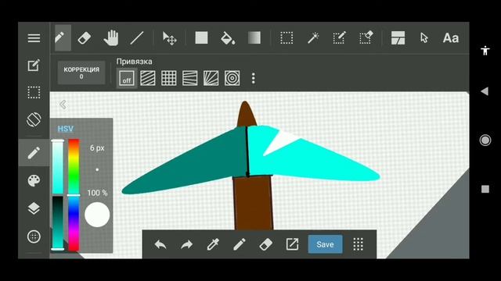Select the Panel Divide tool
Image resolution: width=501 pixels, height=281 pixels.
(398, 38)
